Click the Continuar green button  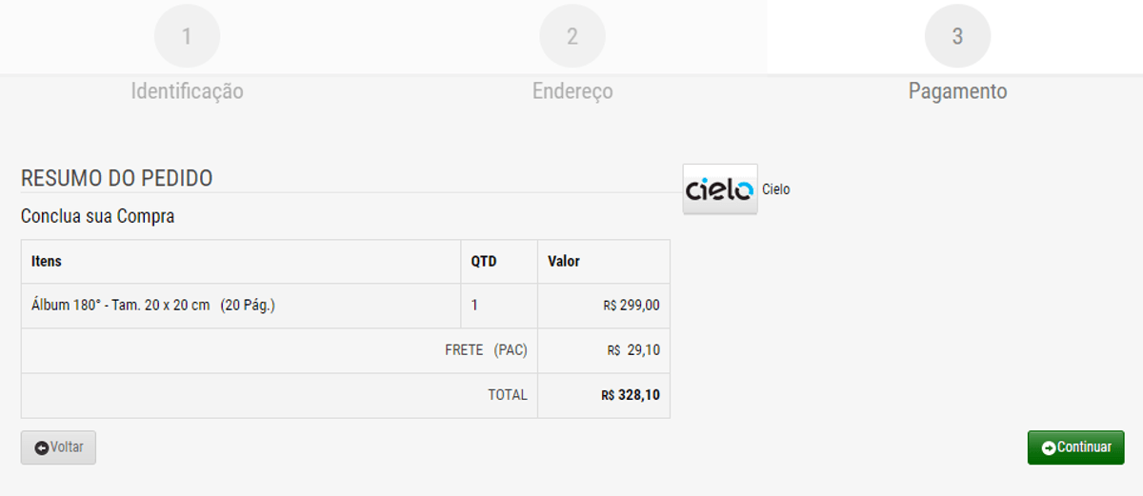coord(1075,447)
